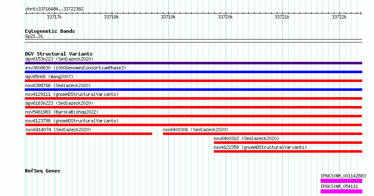Click the 33718k ruler position
This screenshot has height=196, width=374.
coord(111,17)
